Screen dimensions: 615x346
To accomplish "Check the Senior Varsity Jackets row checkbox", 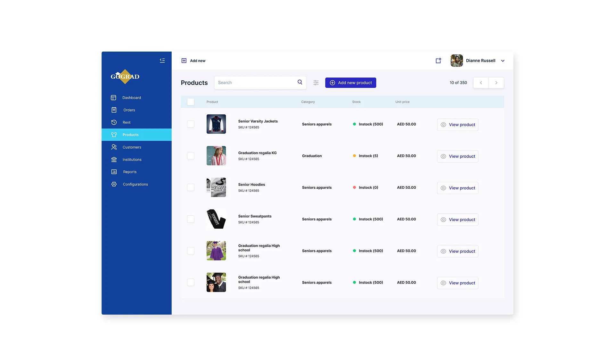I will (191, 124).
